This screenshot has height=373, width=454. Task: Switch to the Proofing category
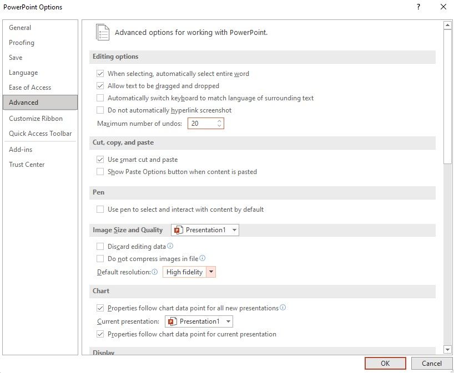(22, 43)
